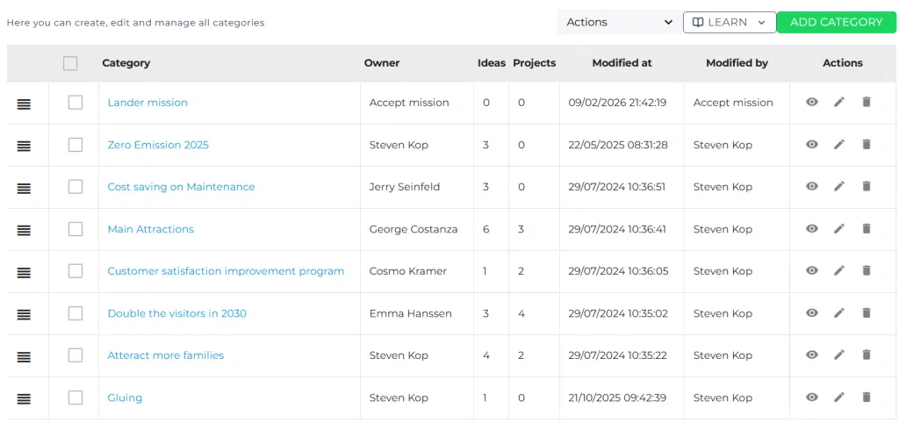
Task: Edit the Double the visitors in 2030 category
Action: coord(838,313)
